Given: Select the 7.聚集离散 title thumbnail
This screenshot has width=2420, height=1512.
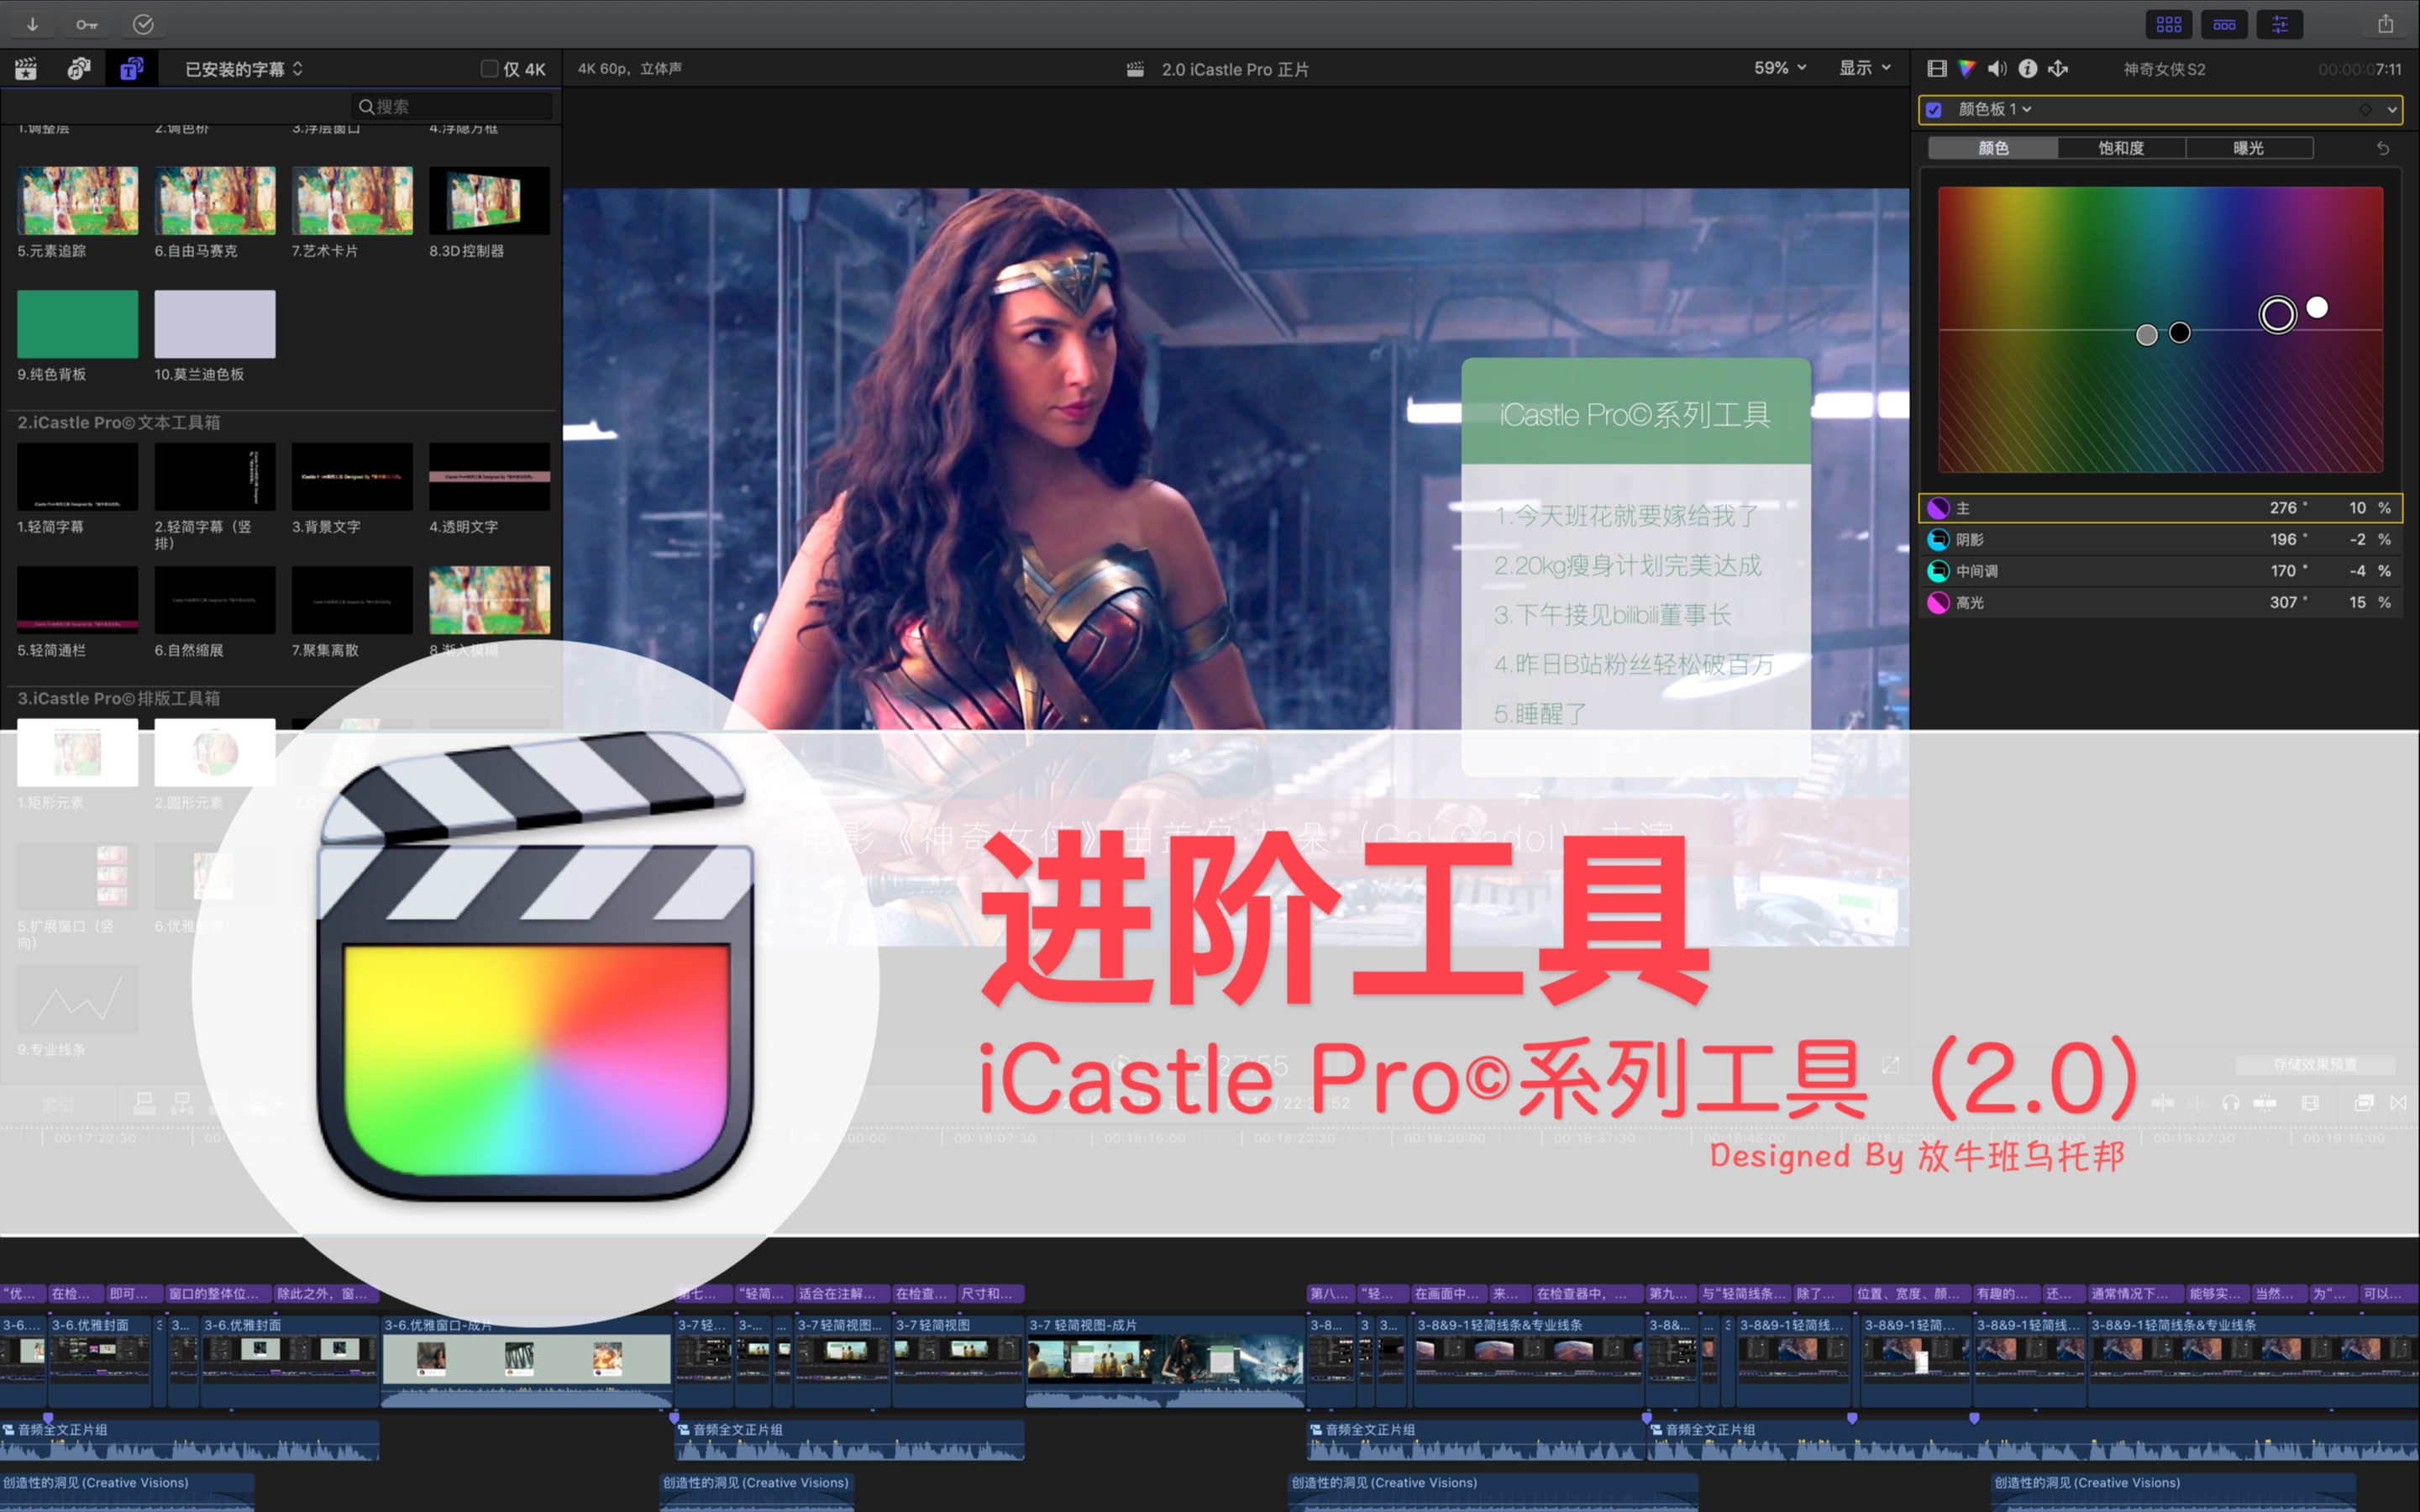Looking at the screenshot, I should tap(352, 600).
